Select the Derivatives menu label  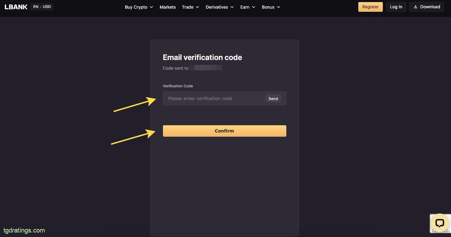217,7
